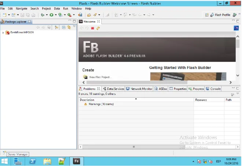This screenshot has width=242, height=166.
Task: Click the New file toolbar icon
Action: tap(5, 15)
